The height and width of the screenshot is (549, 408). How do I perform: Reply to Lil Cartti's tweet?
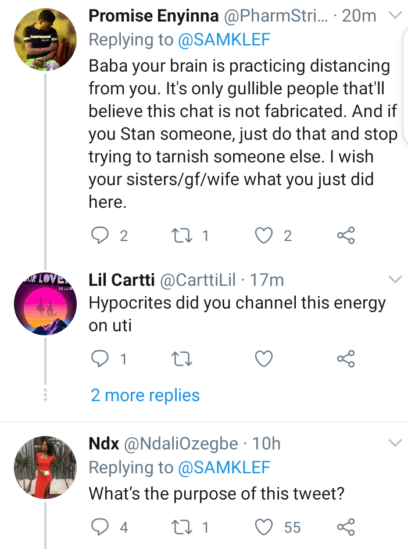click(x=99, y=359)
